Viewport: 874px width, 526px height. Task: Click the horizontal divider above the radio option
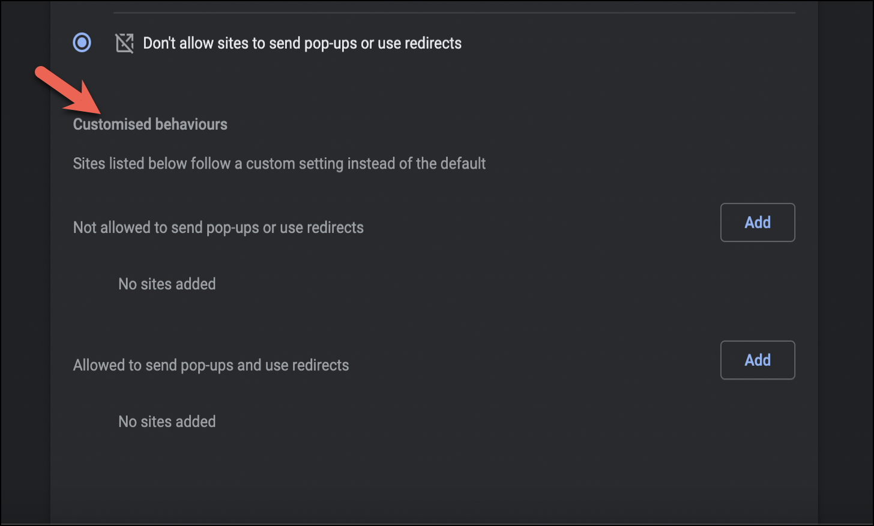454,12
